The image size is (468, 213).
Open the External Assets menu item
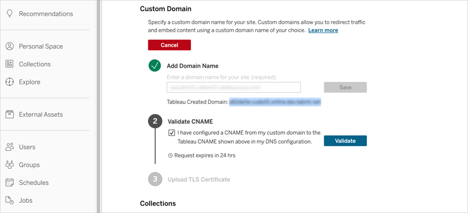tap(41, 114)
